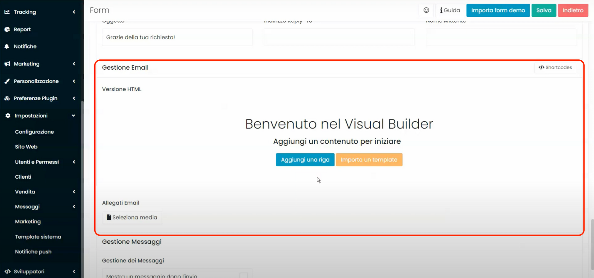Click Seleziona media button
Image resolution: width=594 pixels, height=278 pixels.
(132, 217)
